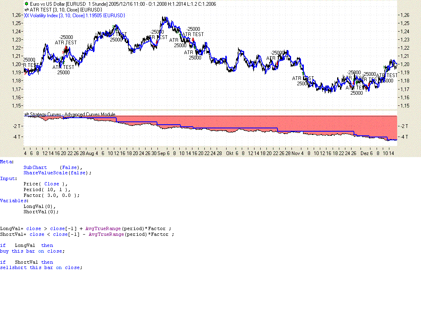Click the Variables: keyword in the code
The height and width of the screenshot is (315, 421).
(14, 201)
